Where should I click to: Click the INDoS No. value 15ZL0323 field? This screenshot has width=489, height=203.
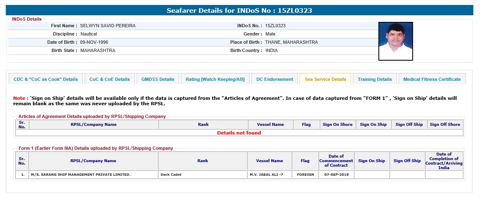275,26
